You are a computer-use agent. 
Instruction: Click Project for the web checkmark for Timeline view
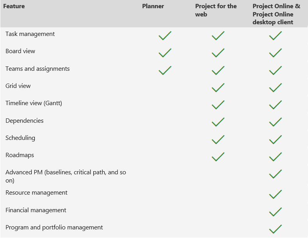click(218, 105)
